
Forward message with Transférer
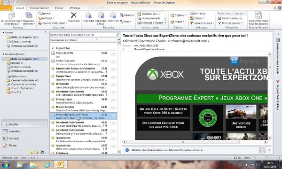click(x=113, y=17)
